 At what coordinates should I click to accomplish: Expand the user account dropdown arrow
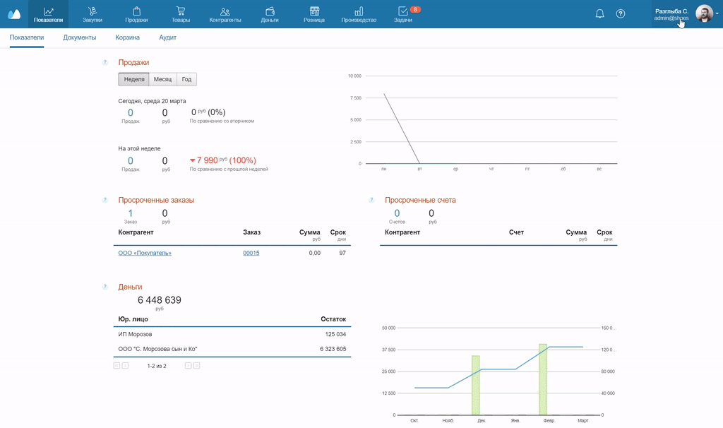coord(717,13)
